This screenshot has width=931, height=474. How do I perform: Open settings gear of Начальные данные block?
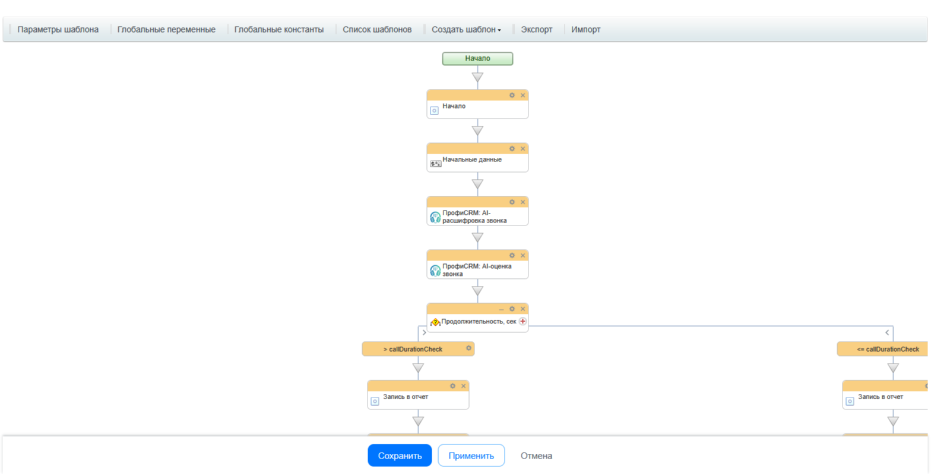(512, 148)
